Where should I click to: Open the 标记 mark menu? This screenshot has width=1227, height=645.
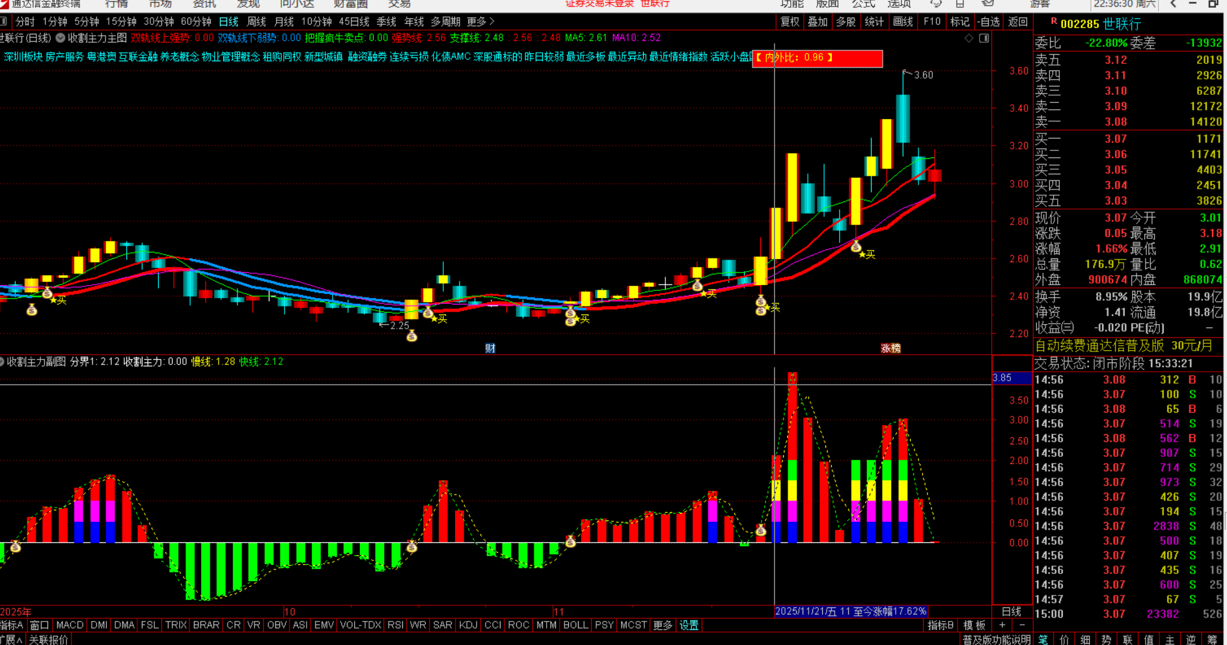pos(960,21)
